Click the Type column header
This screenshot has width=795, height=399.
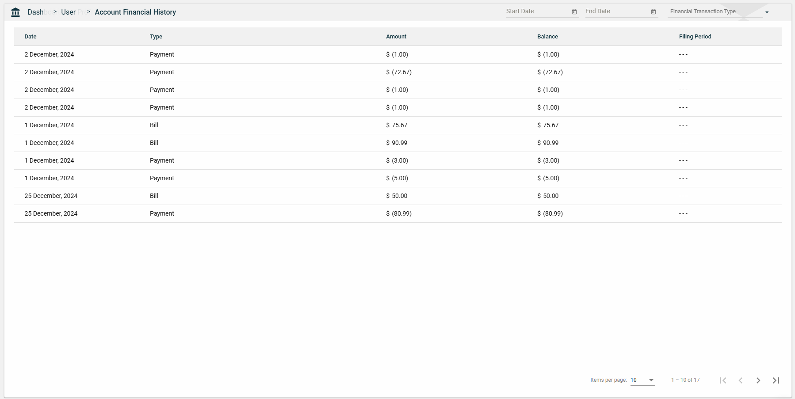[x=156, y=37]
